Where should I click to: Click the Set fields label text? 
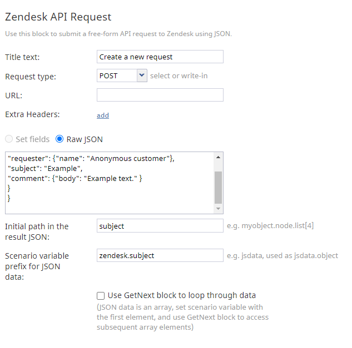pos(33,139)
